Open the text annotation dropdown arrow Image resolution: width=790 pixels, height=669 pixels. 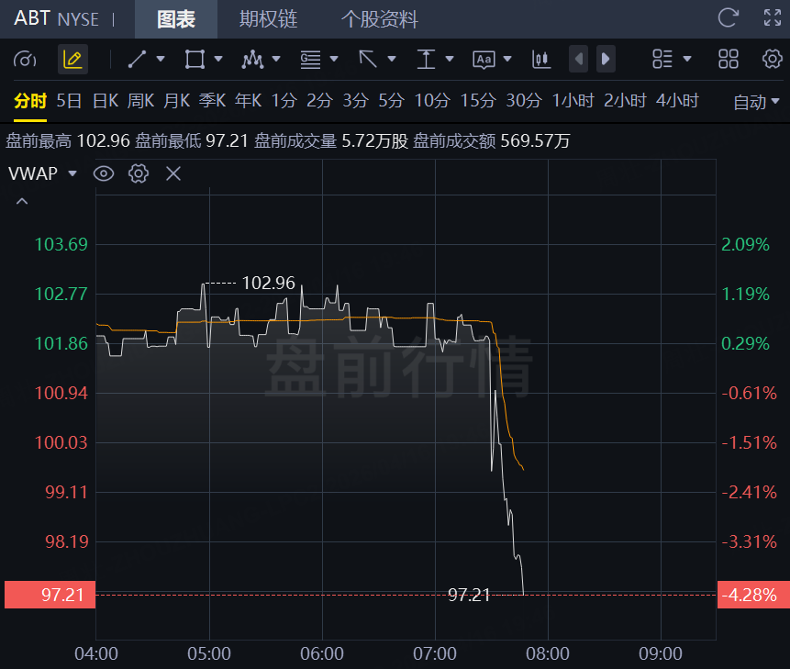coord(507,59)
